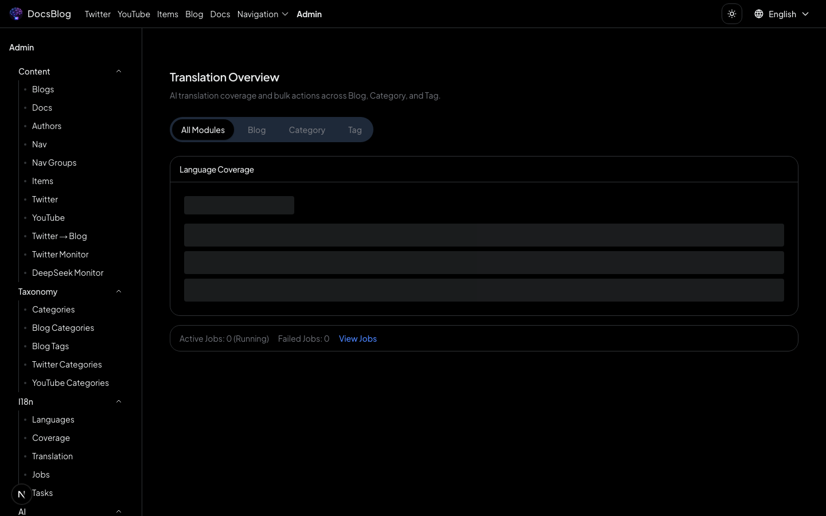Click the globe language icon
Screen dimensions: 826x516
(759, 14)
